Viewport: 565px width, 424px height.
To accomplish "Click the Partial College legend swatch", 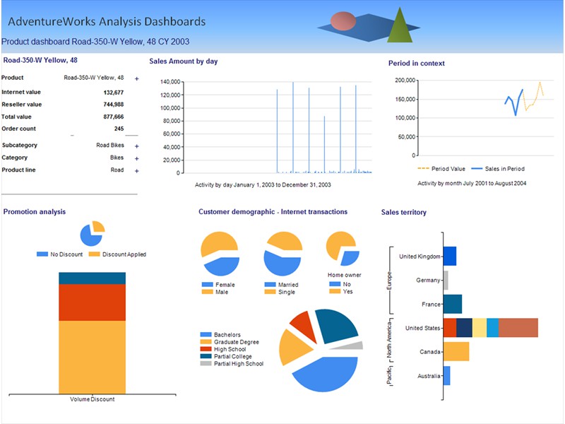I will point(206,356).
